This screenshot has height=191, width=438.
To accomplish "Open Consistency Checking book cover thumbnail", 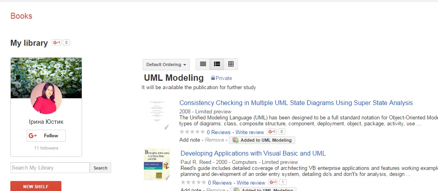I will 157,115.
